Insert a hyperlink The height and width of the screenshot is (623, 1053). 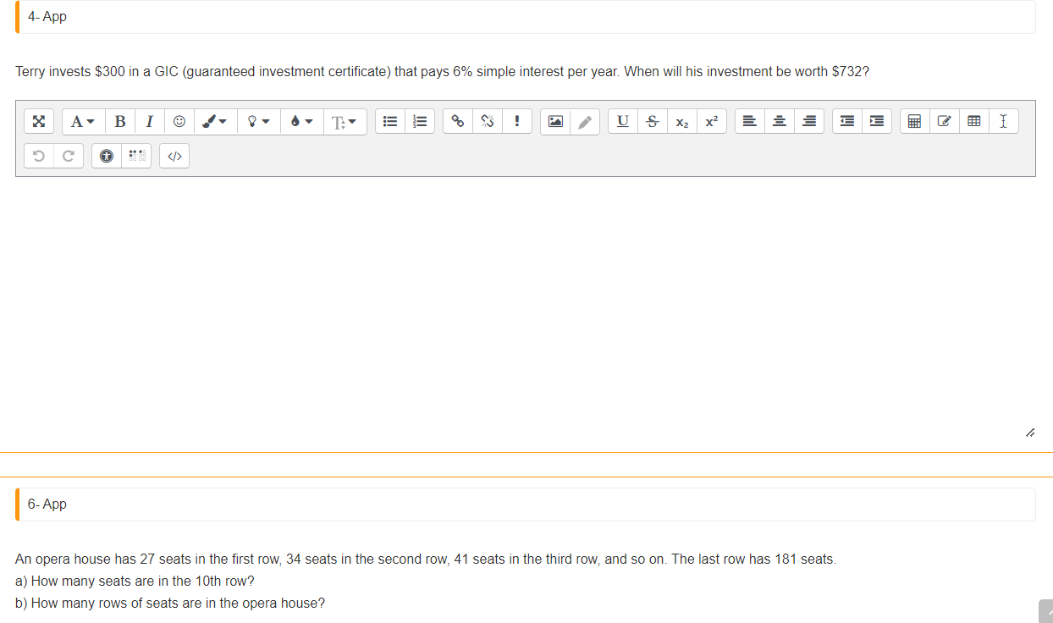(x=458, y=122)
